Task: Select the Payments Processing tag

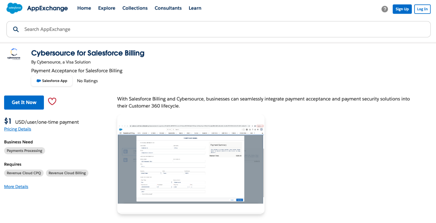Action: point(25,151)
